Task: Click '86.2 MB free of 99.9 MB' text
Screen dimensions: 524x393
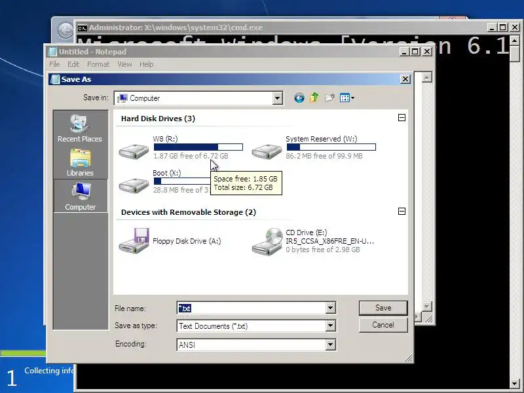Action: point(324,156)
